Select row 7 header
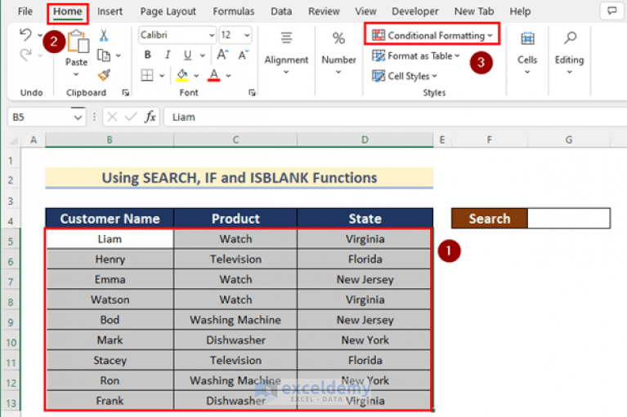The image size is (627, 417). (x=11, y=282)
